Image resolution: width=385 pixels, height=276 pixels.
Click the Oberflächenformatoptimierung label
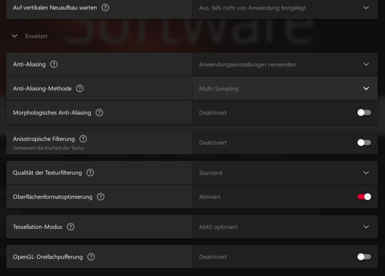[x=52, y=197]
